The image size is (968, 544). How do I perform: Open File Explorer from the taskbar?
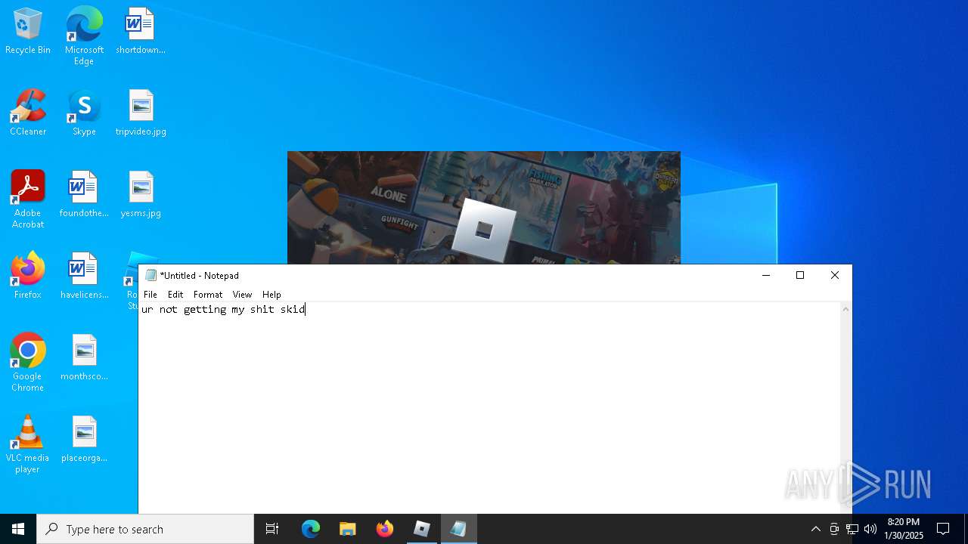(x=348, y=529)
